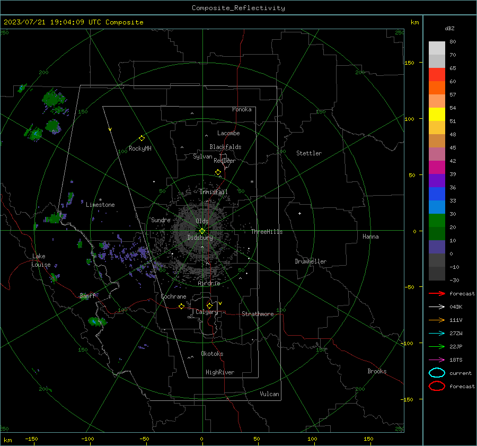Image resolution: width=477 pixels, height=446 pixels.
Task: Click the white plus marker west of Hanna
Action: tap(299, 213)
